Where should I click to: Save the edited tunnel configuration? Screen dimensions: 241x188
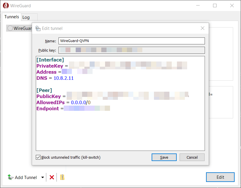164,157
